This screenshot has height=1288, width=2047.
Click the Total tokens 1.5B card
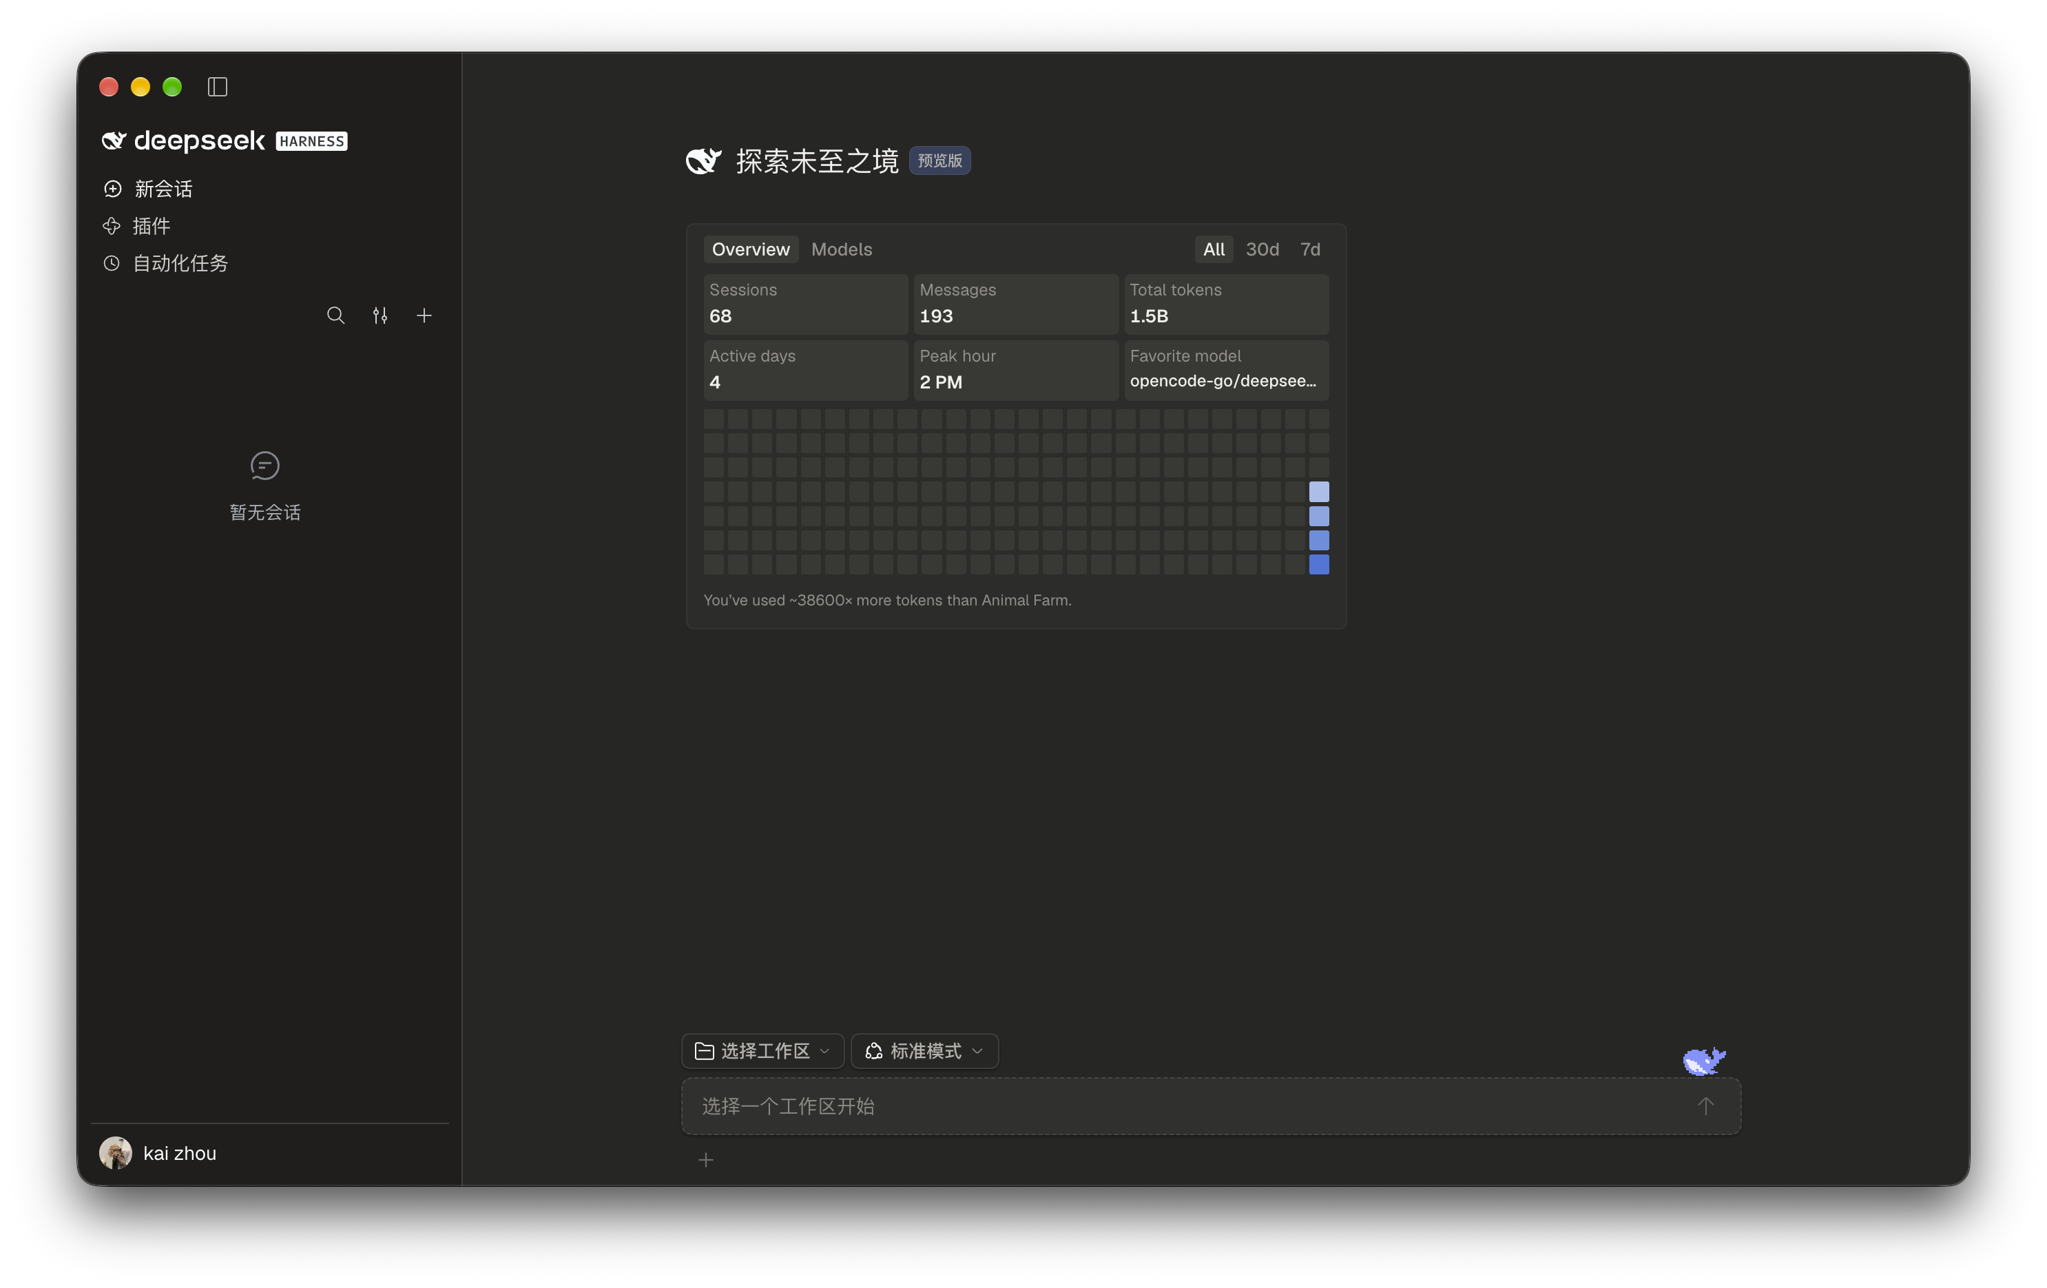[1226, 304]
